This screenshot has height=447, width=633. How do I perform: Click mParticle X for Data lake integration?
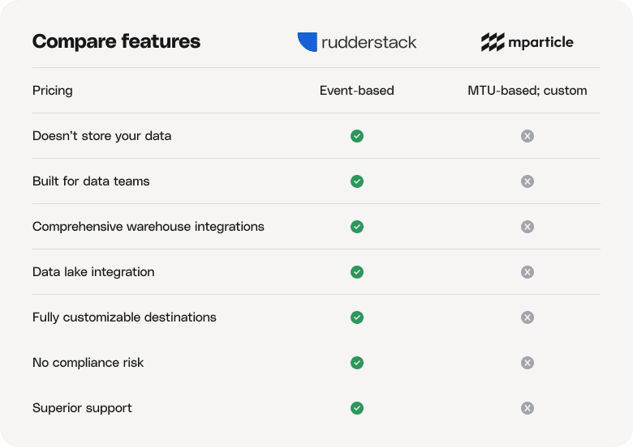[x=527, y=272]
